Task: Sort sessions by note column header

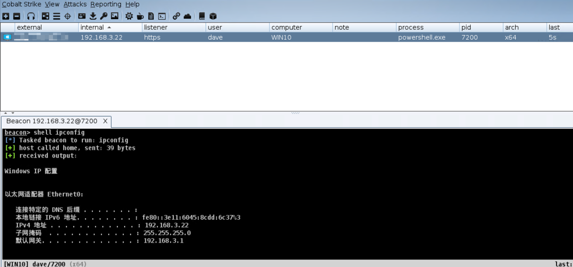Action: pos(364,28)
